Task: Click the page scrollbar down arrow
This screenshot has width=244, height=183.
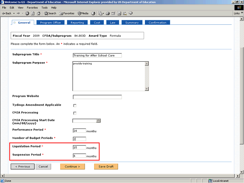Action: (x=241, y=172)
